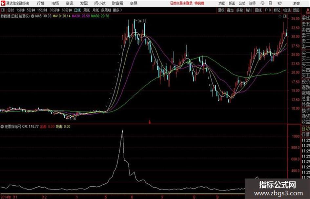The image size is (310, 199).
Task: Click the 画线 drawing toolbar button
Action: [258, 10]
